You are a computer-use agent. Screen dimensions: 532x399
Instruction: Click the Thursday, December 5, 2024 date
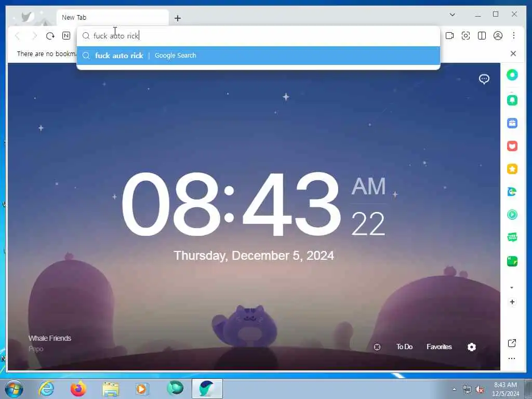254,256
